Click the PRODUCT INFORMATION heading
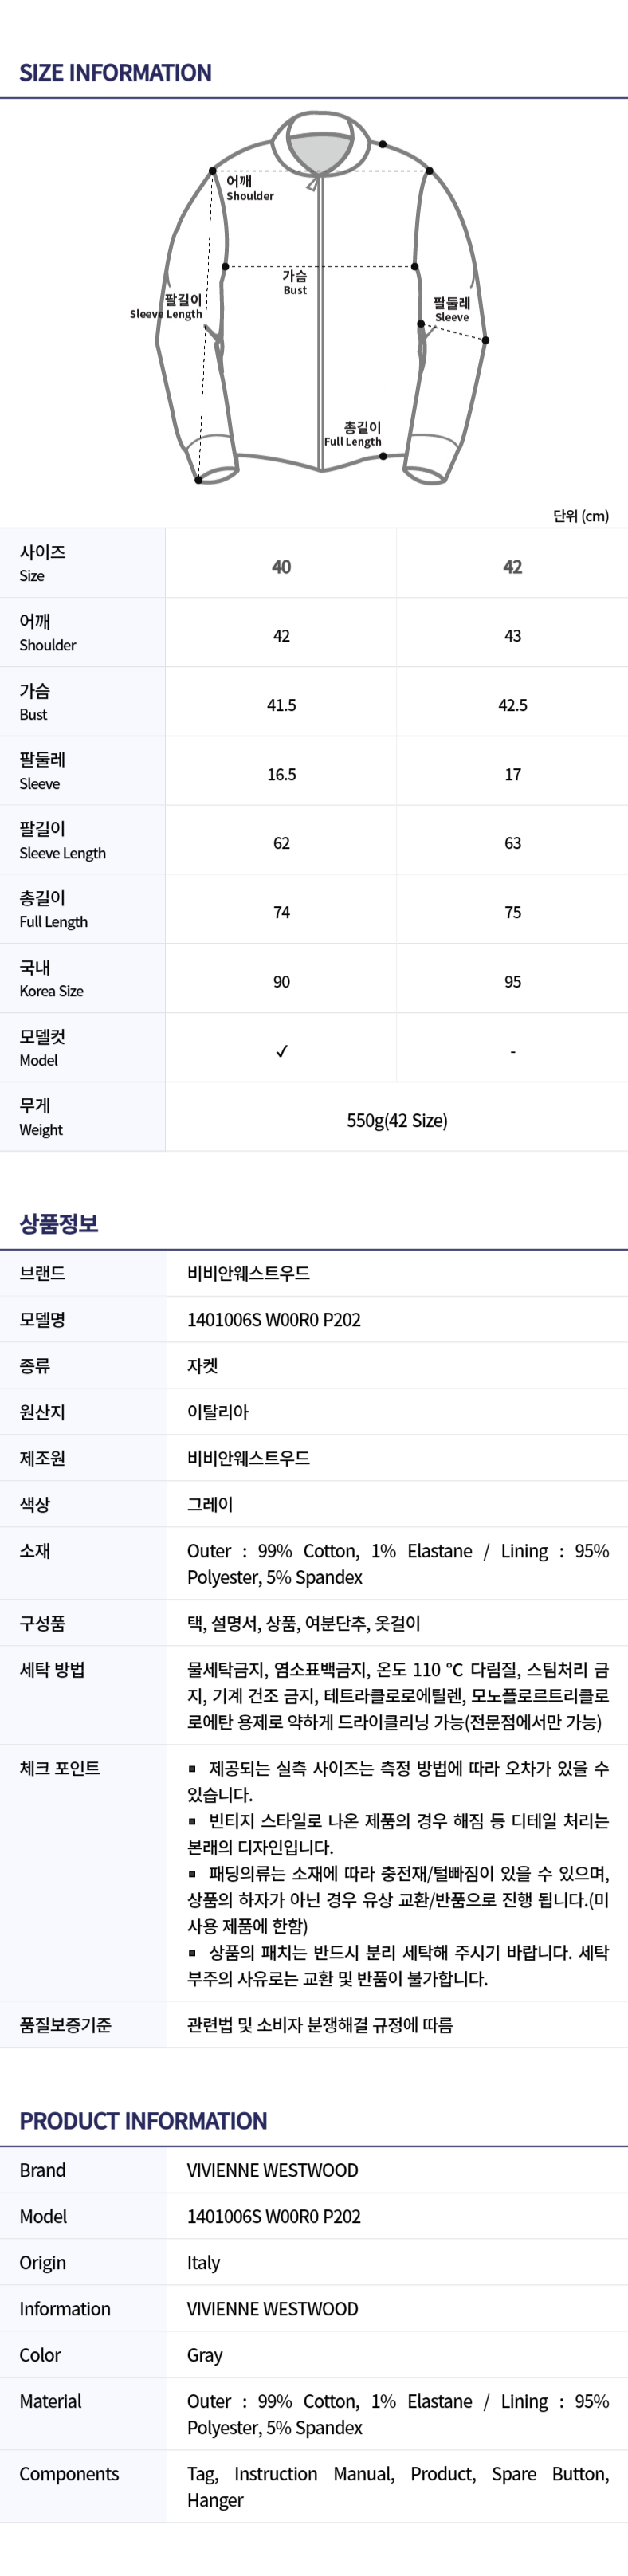Screen dimensions: 628x2576 143,2121
